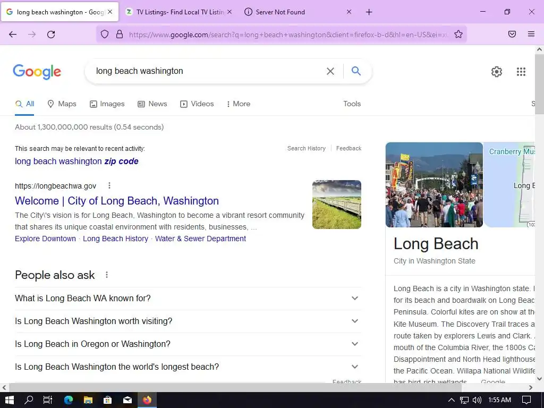Screen dimensions: 544x408
Task: Click the horizontal scrollbar right arrow
Action: 531,387
